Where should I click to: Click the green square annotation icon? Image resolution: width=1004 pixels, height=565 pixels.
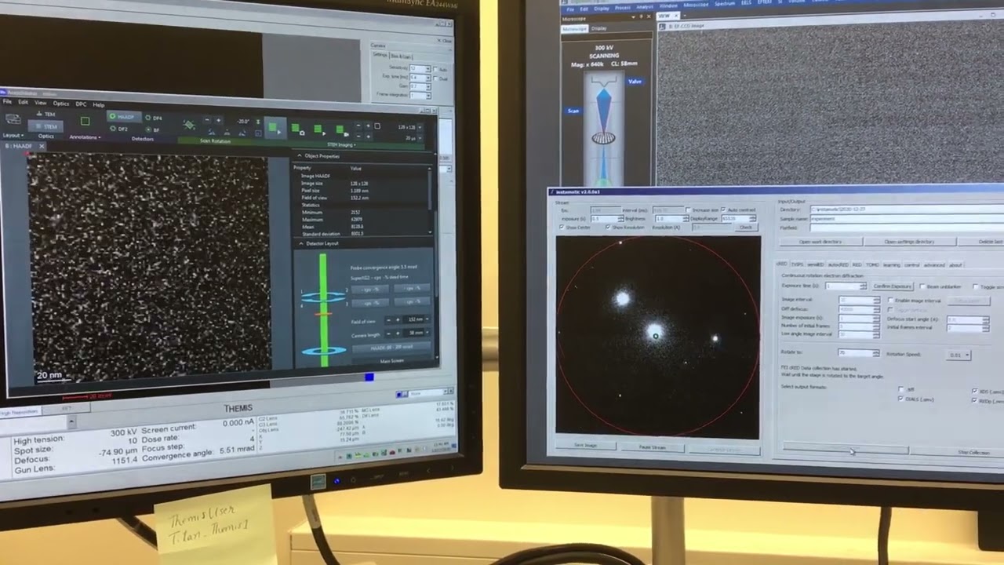[85, 121]
